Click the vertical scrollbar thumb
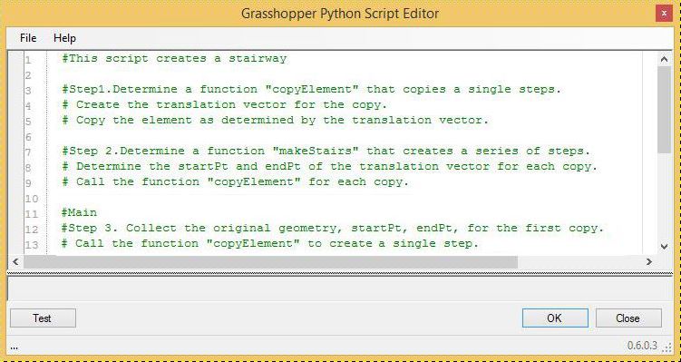The image size is (681, 362). point(664,110)
